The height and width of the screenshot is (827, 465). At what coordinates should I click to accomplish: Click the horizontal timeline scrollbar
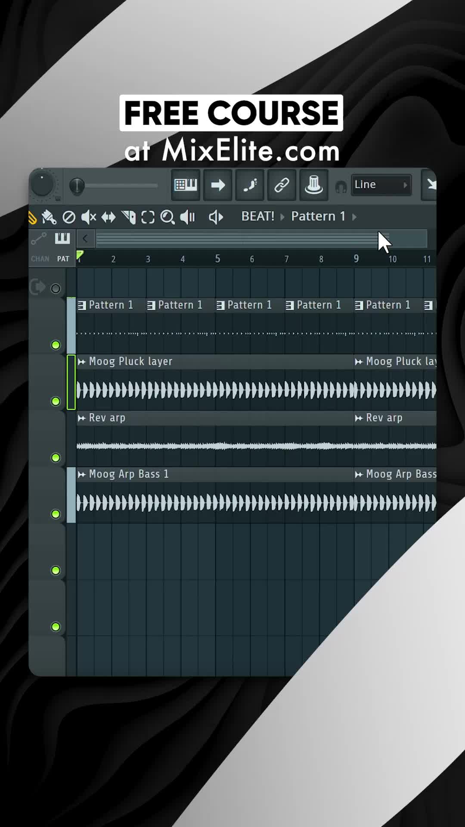[261, 239]
